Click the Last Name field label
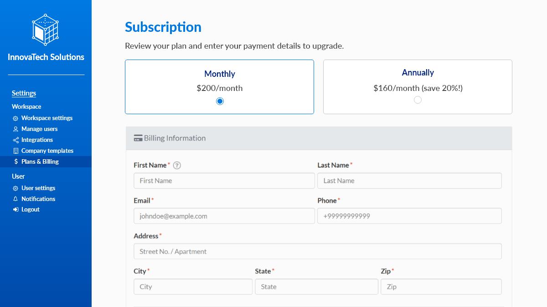The image size is (547, 307). tap(333, 165)
